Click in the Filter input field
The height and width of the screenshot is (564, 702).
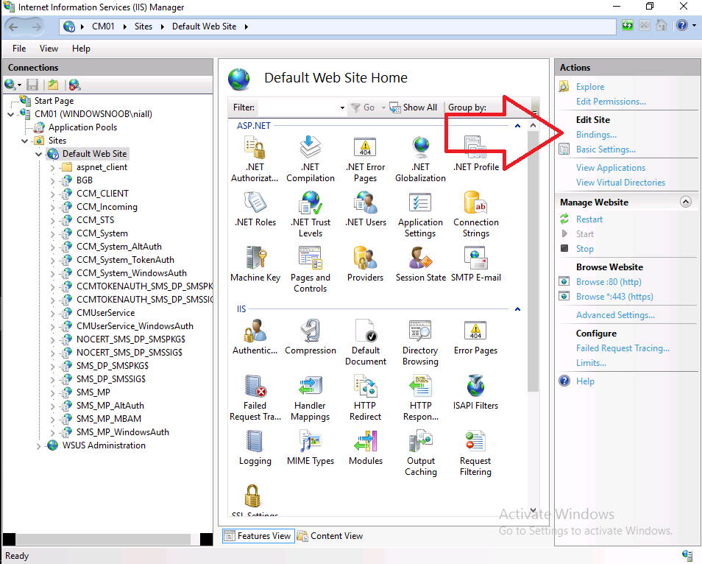[298, 107]
